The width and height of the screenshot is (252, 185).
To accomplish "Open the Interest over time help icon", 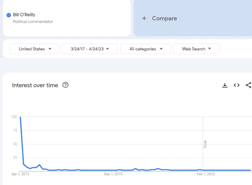I will click(x=65, y=85).
